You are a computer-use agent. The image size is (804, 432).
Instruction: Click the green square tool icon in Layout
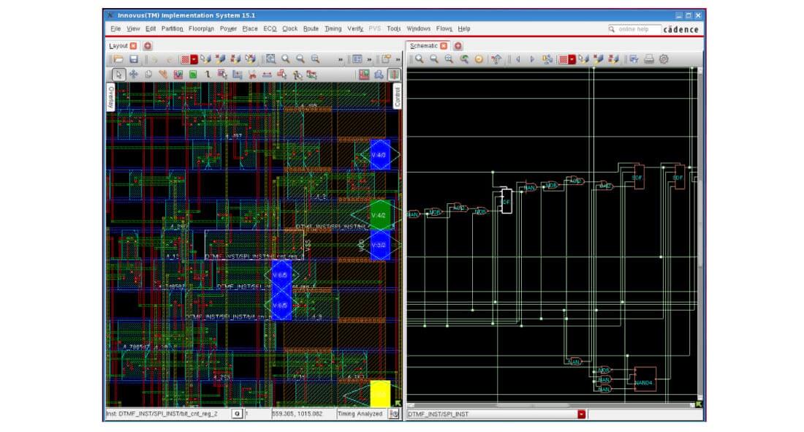193,75
